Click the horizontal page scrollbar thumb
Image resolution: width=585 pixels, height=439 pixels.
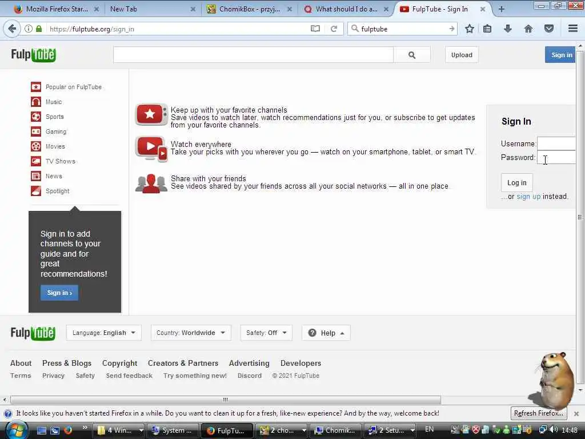pyautogui.click(x=225, y=400)
